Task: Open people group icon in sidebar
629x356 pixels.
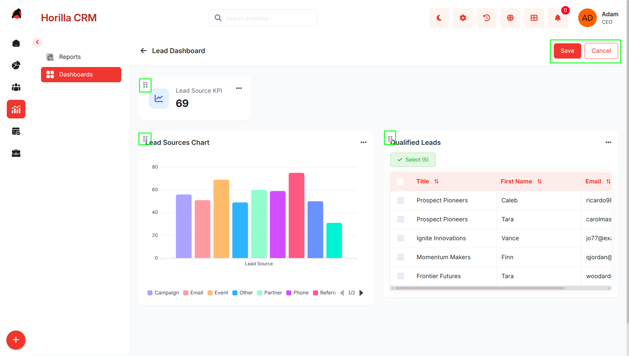Action: 16,87
